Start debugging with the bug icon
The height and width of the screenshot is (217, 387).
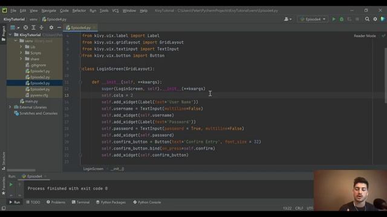coord(342,19)
